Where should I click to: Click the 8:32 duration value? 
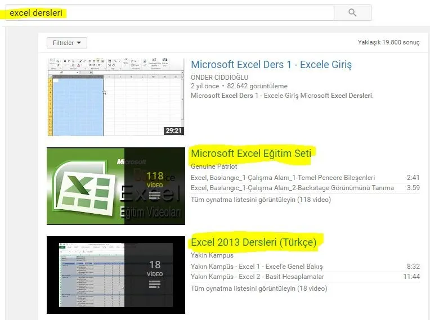point(413,267)
